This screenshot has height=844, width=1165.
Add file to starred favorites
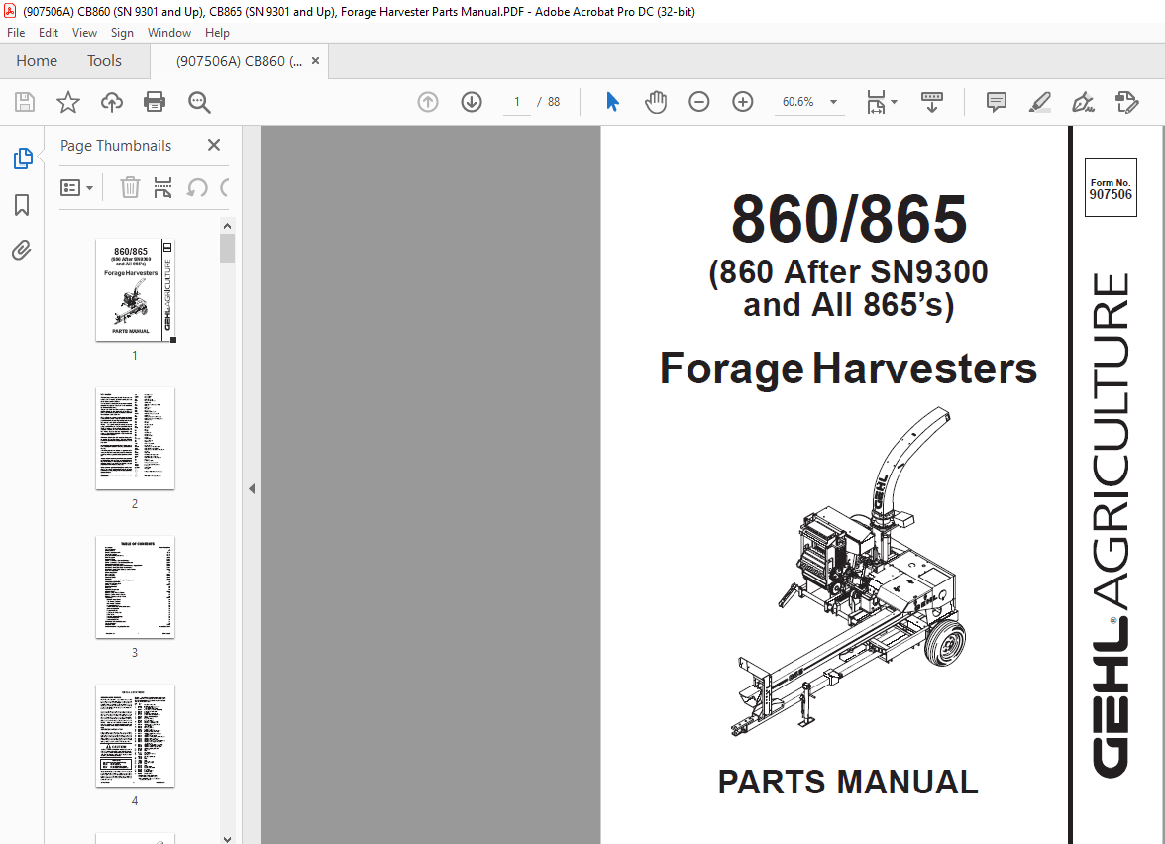pyautogui.click(x=68, y=102)
